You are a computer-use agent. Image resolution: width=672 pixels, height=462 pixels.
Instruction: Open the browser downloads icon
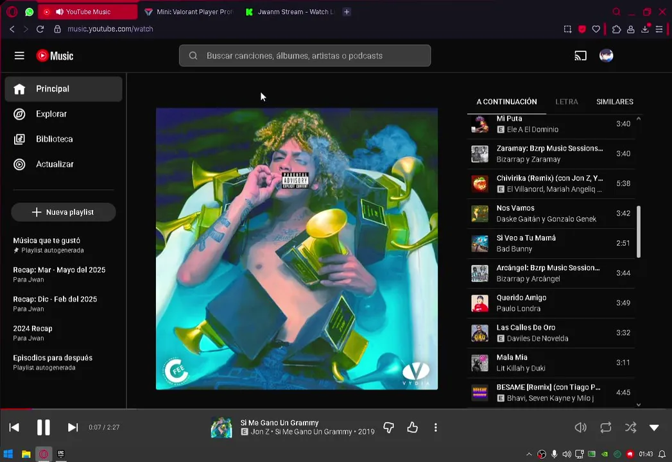(645, 29)
